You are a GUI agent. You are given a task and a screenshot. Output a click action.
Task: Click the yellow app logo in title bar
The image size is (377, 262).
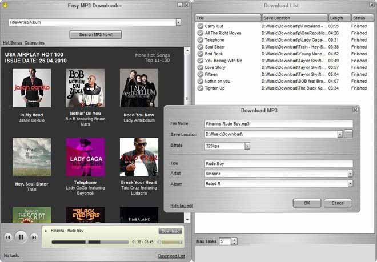click(x=5, y=5)
